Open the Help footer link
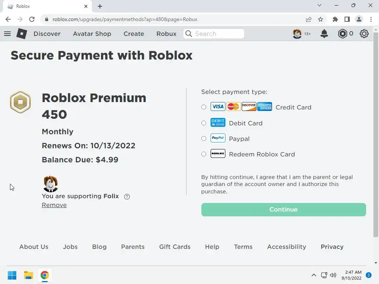The height and width of the screenshot is (284, 379). click(212, 247)
